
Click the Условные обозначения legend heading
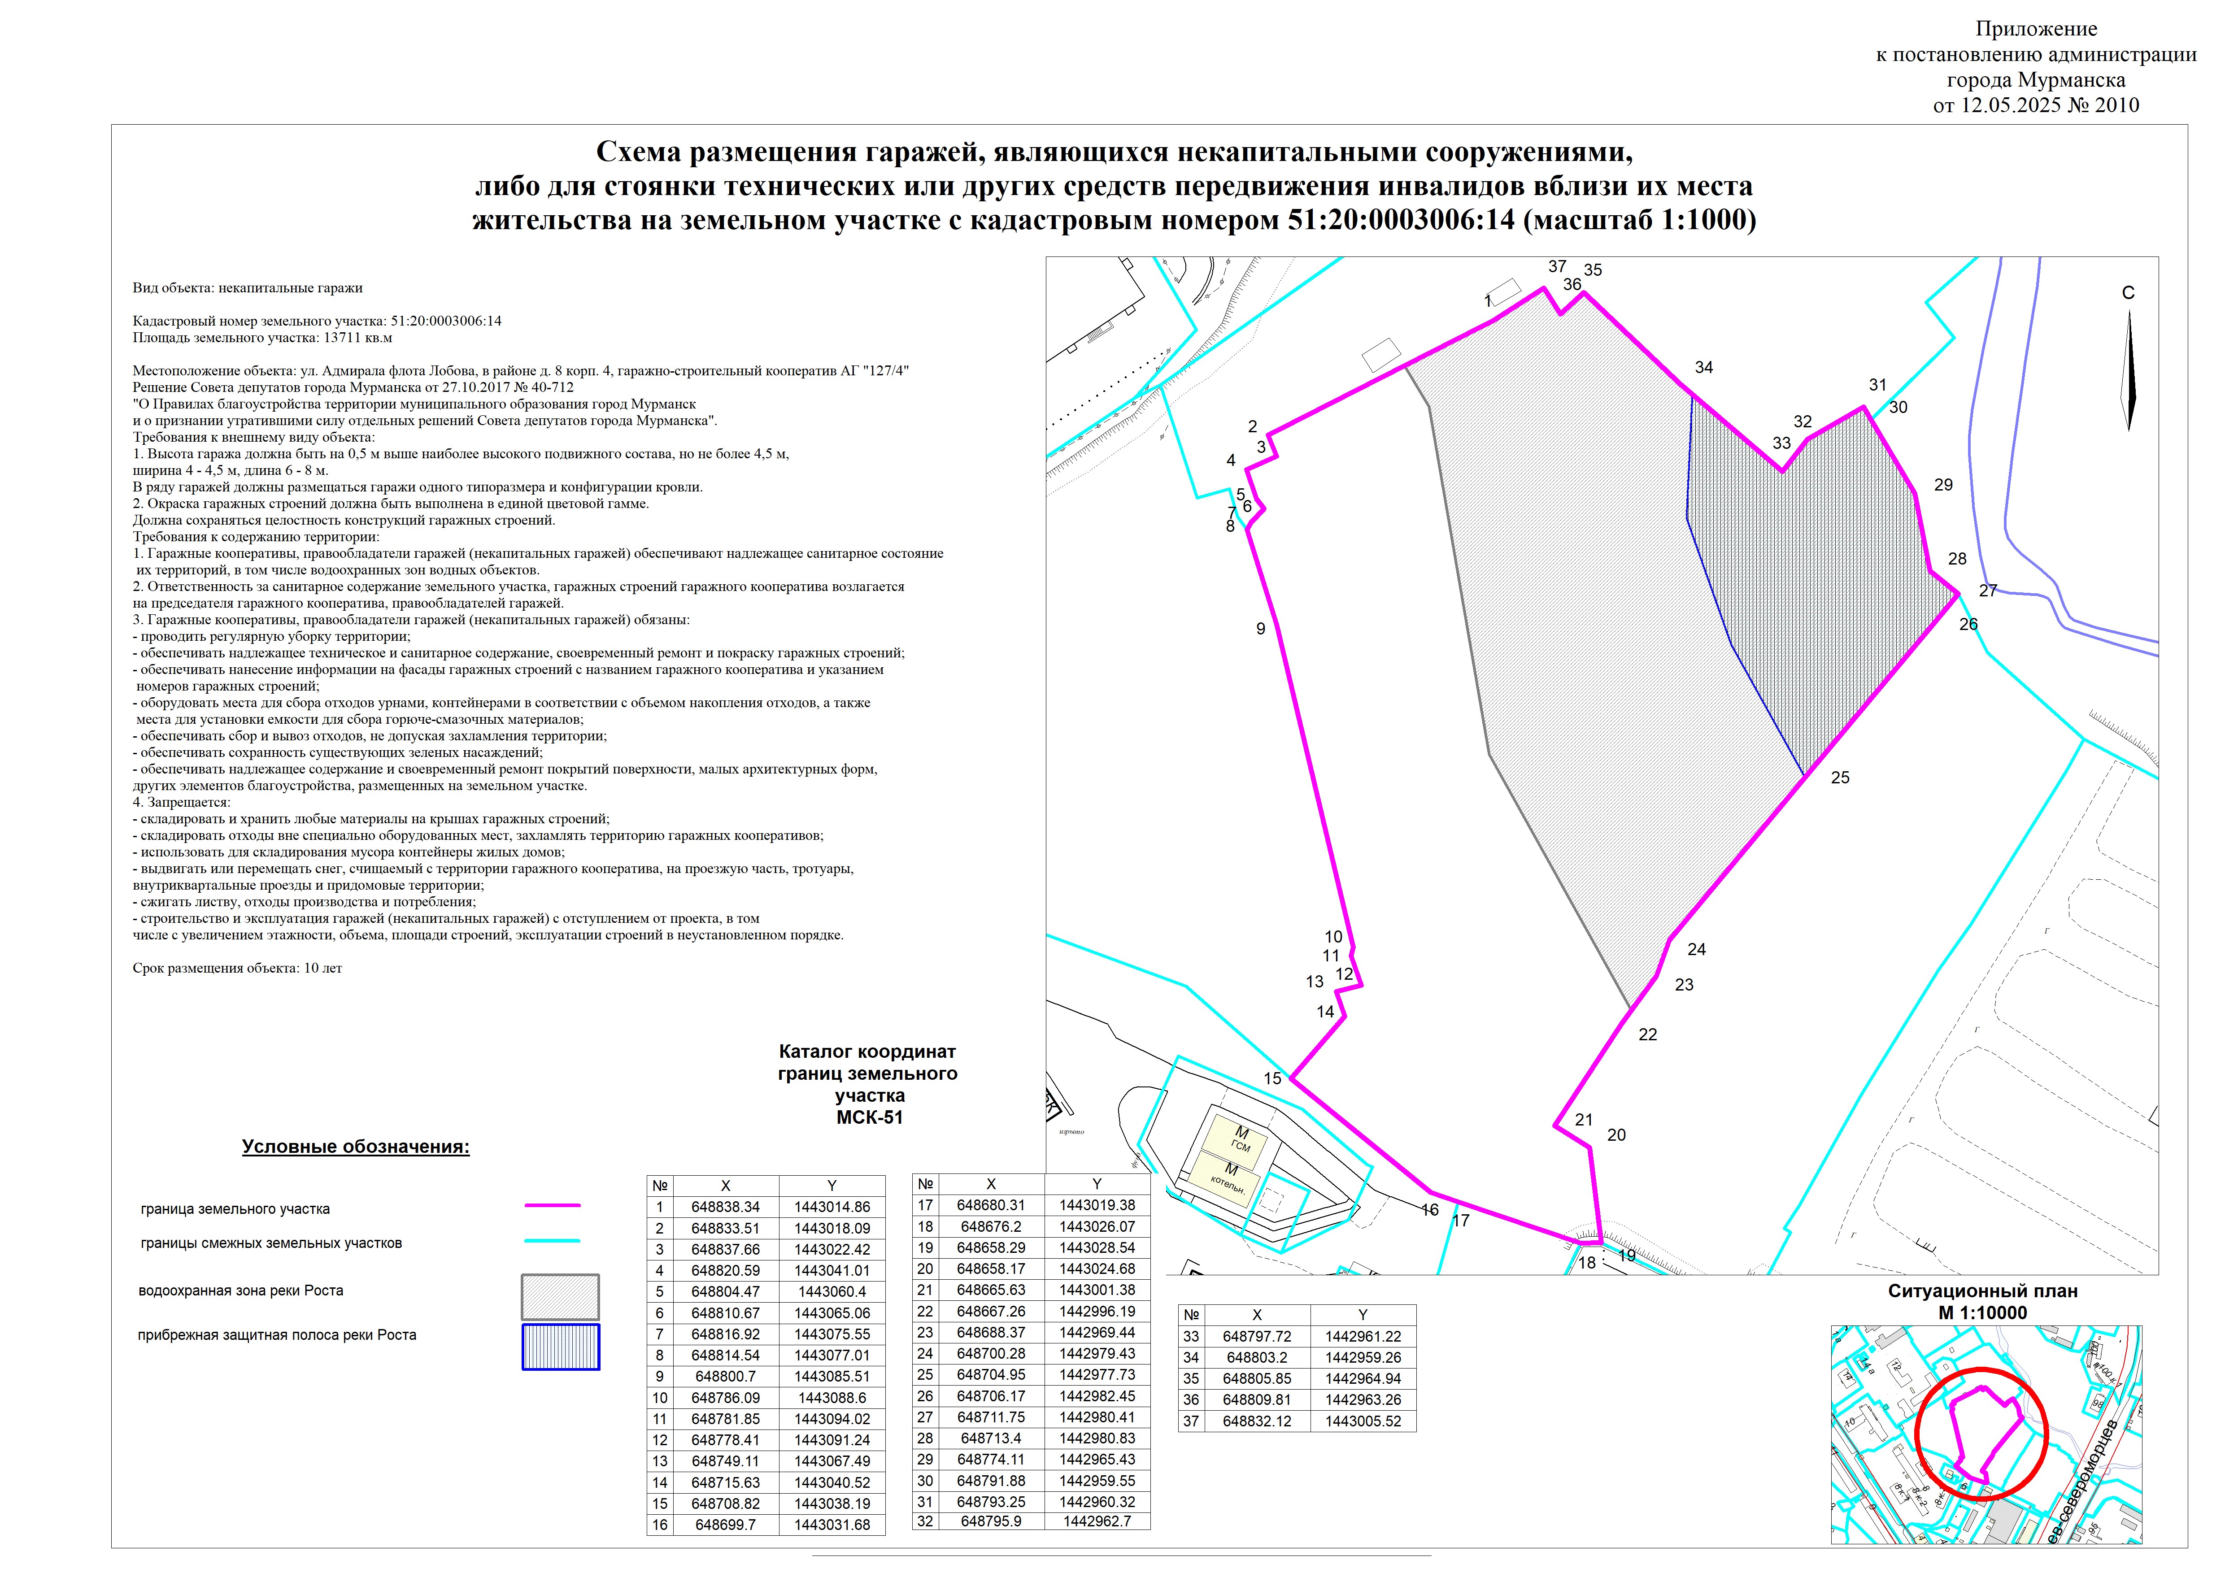pos(356,1147)
